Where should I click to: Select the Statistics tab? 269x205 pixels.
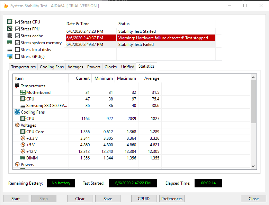point(146,66)
